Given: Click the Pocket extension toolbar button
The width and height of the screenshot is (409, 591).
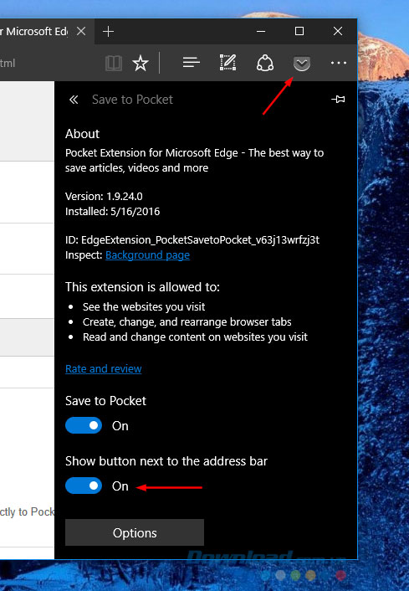Looking at the screenshot, I should coord(302,64).
